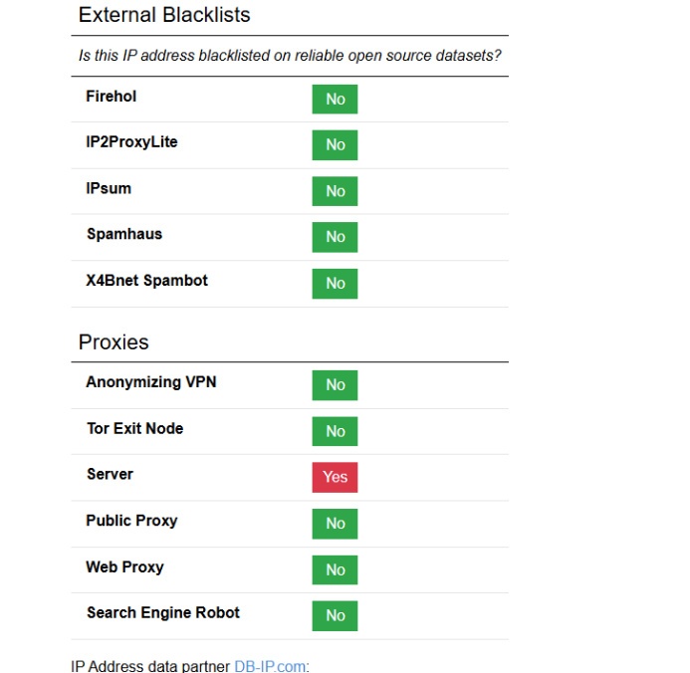Click the Search Engine Robot No badge

click(x=335, y=615)
